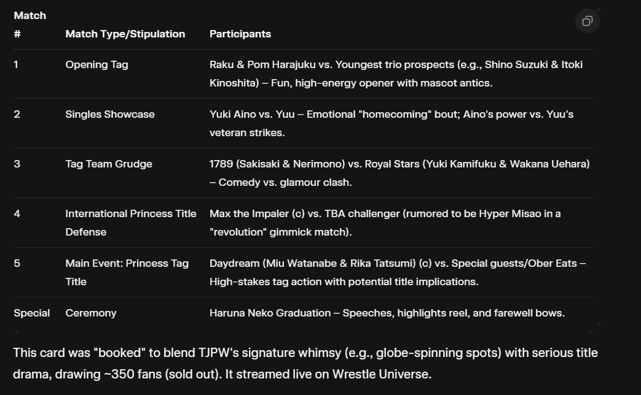Select the Singles Showcase cell
Viewport: 641px width, 395px height.
coord(110,115)
